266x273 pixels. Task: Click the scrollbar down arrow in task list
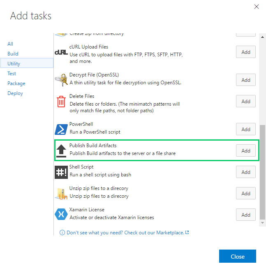click(263, 223)
